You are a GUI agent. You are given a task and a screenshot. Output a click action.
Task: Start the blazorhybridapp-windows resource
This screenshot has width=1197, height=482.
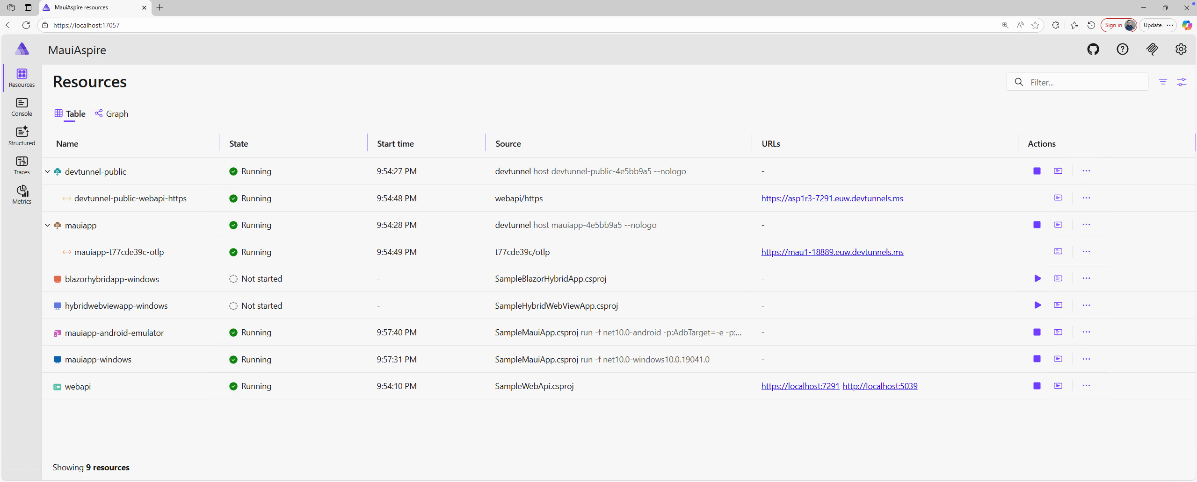[1037, 278]
